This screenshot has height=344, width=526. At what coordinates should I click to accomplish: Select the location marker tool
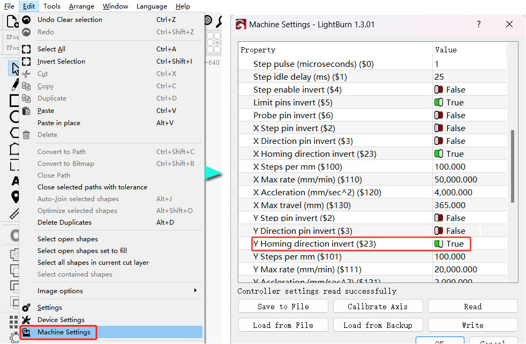click(x=15, y=197)
